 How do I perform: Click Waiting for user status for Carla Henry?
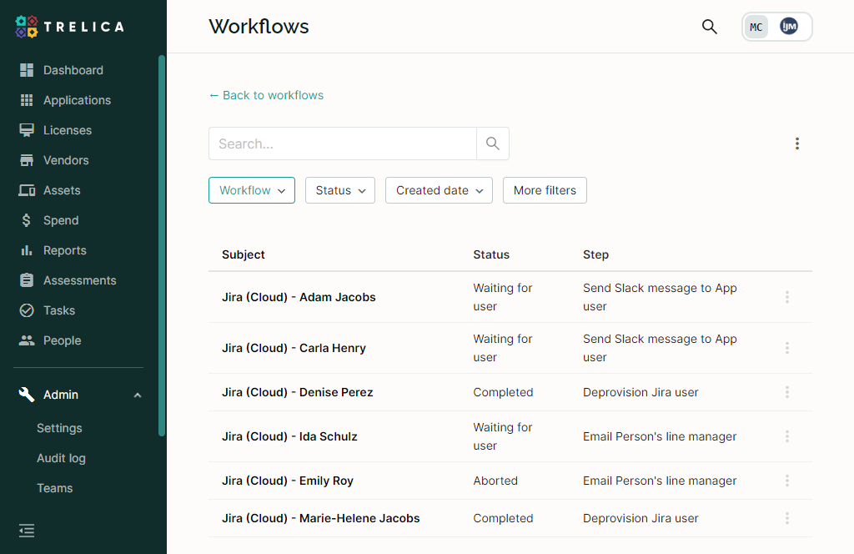click(503, 348)
